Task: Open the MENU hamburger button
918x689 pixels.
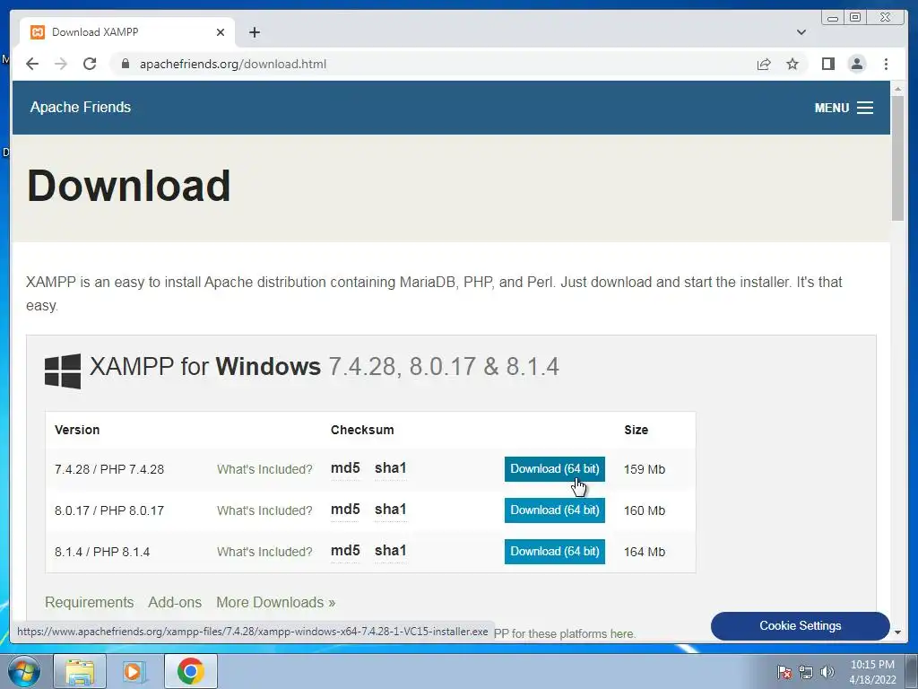Action: tap(844, 108)
